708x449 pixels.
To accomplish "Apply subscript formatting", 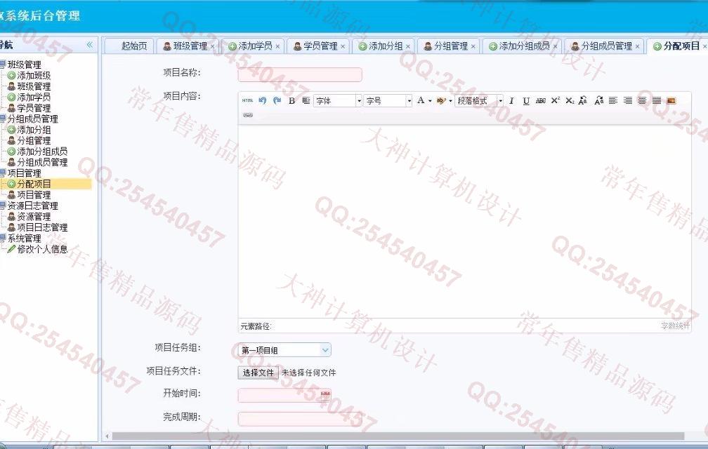I will [x=570, y=100].
